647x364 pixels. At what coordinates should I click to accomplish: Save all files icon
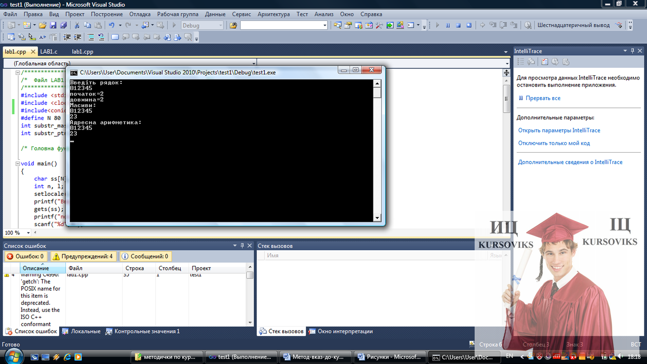coord(63,25)
